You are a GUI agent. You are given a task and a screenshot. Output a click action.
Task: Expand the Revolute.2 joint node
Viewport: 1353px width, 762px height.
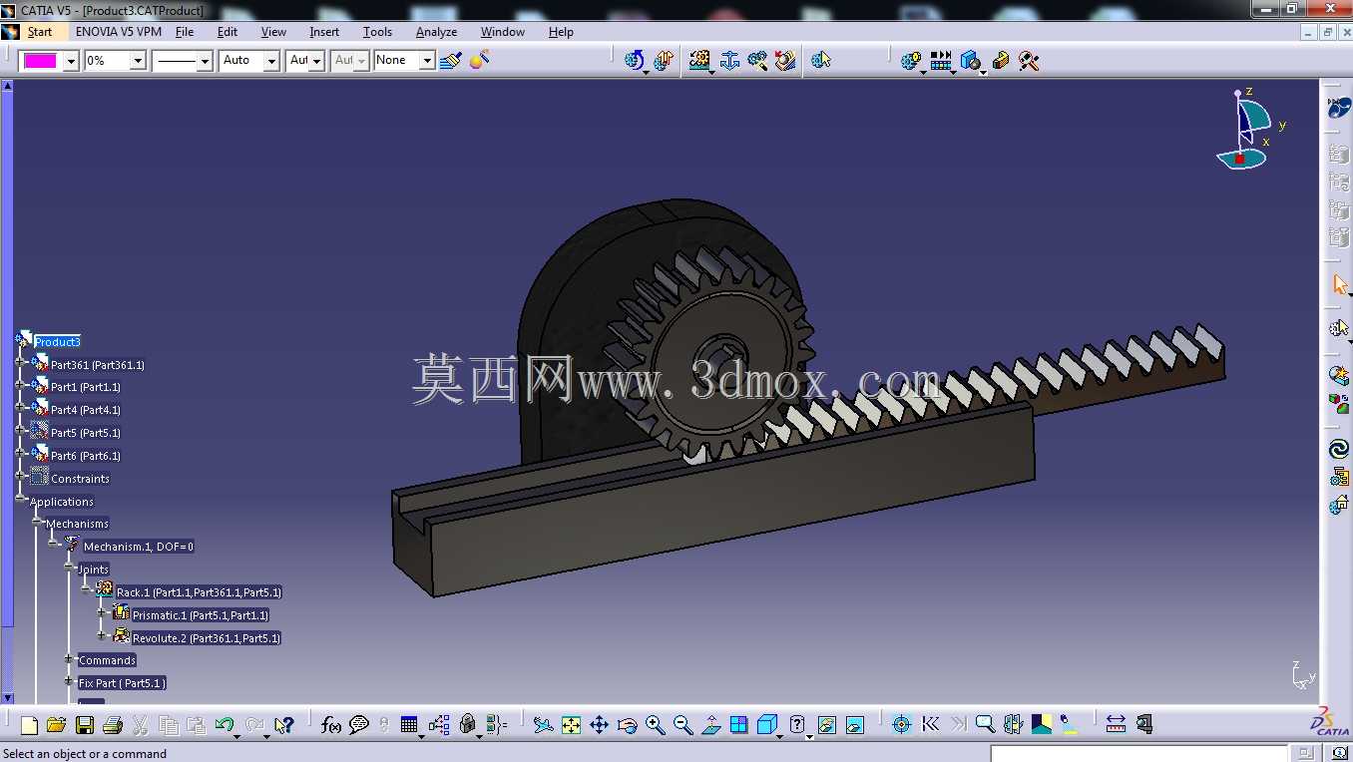coord(102,635)
